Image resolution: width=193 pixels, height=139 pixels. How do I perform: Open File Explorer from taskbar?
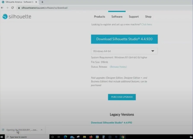pyautogui.click(x=84, y=137)
